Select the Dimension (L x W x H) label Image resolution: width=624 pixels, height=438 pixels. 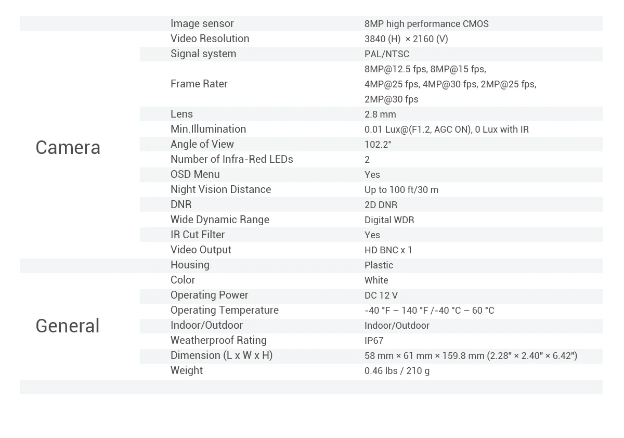tap(222, 355)
